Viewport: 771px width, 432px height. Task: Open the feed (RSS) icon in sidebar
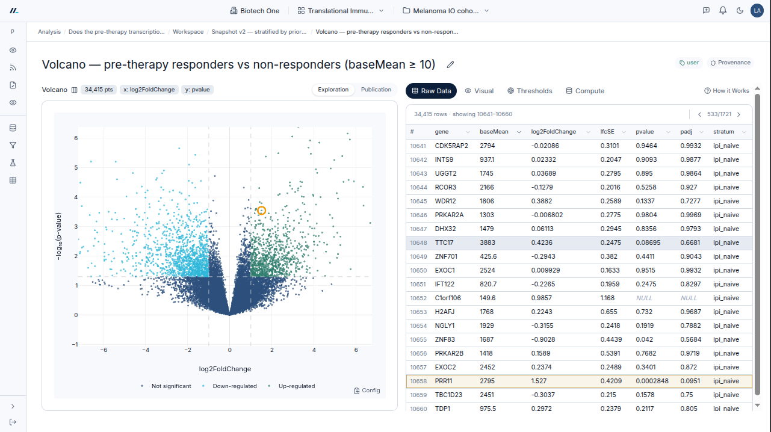click(x=13, y=67)
